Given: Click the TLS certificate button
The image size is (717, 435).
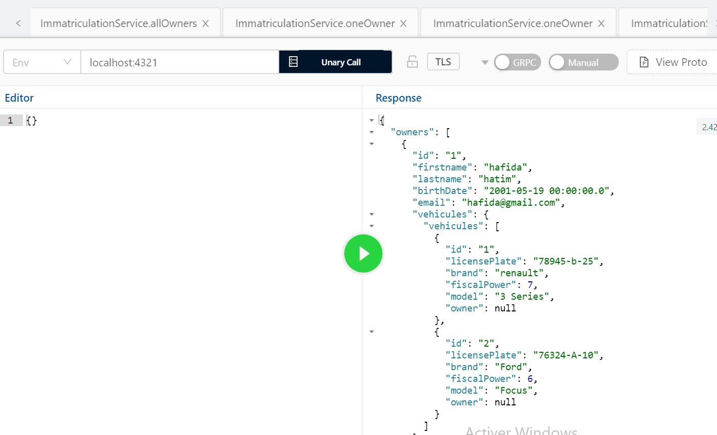Looking at the screenshot, I should 443,61.
